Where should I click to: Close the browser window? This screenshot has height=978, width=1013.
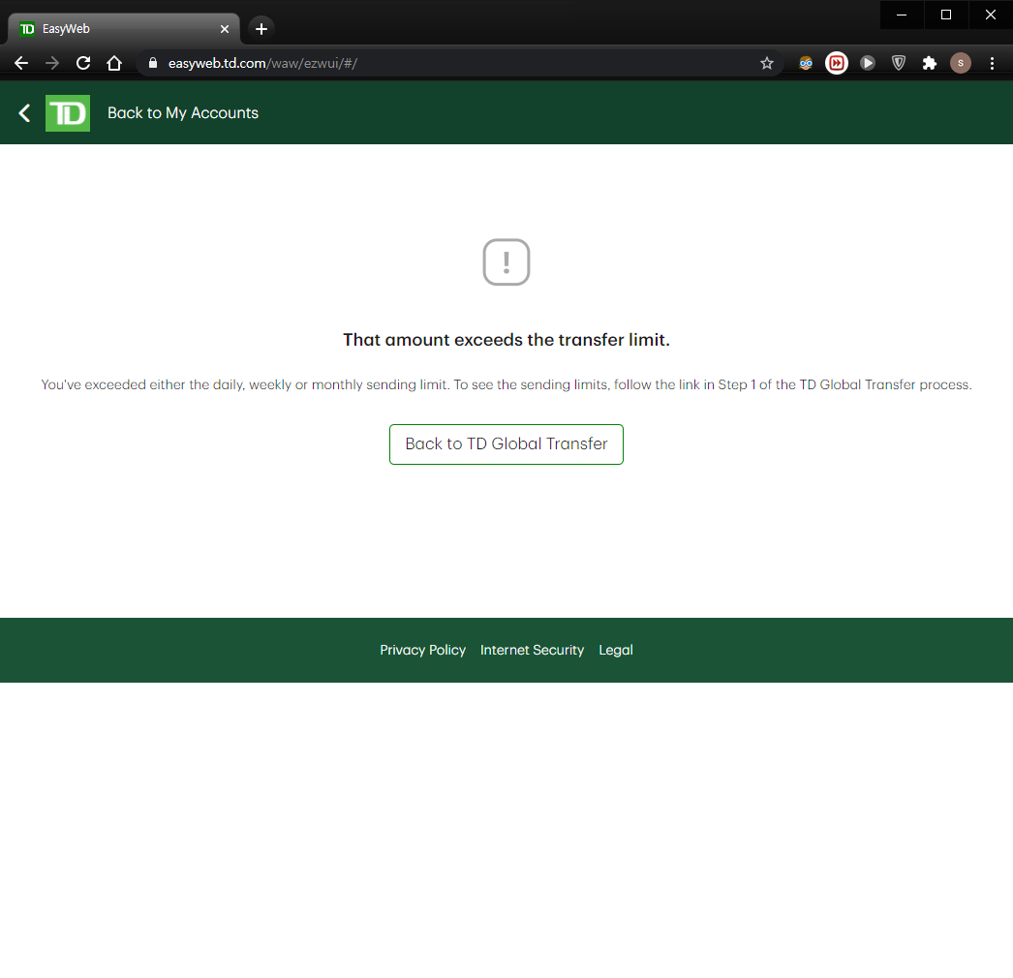[991, 15]
